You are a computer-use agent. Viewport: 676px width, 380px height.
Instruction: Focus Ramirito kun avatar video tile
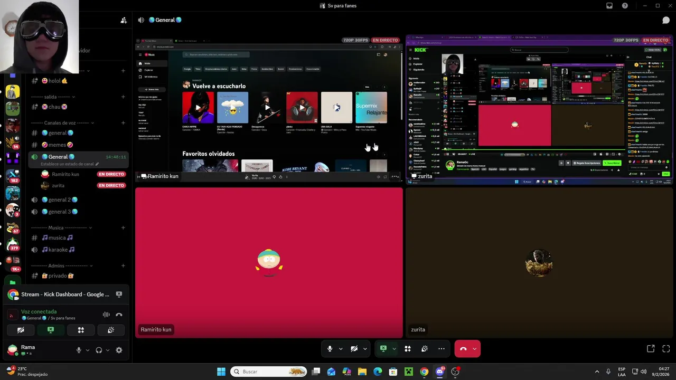coord(269,262)
